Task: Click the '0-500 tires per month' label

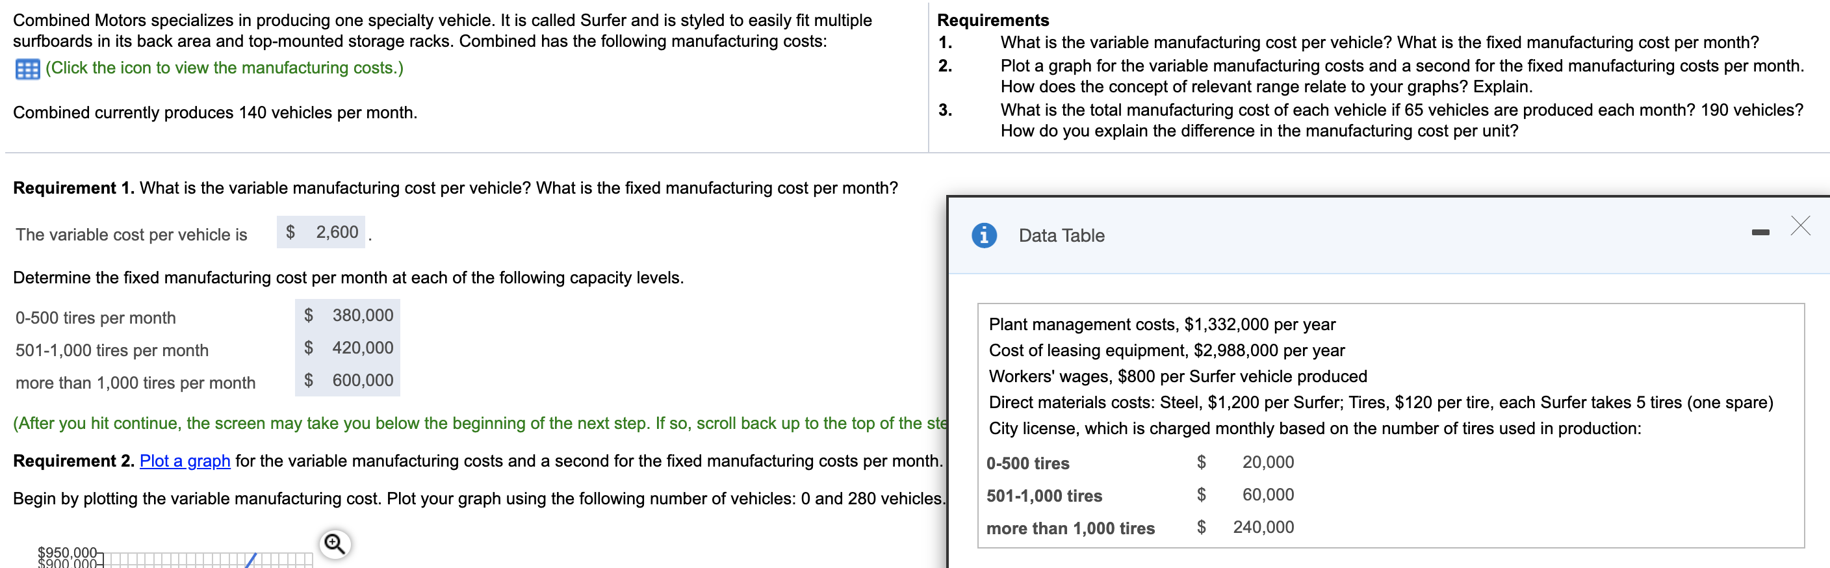Action: coord(95,318)
